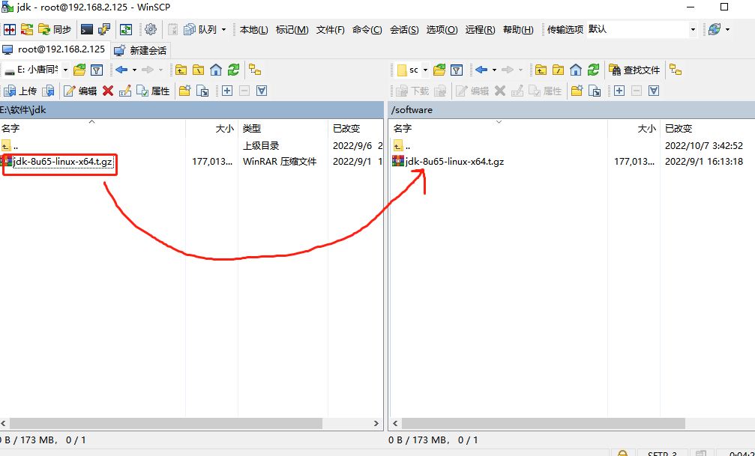Click the globe refresh icon at toolbar end
The height and width of the screenshot is (456, 755).
pyautogui.click(x=715, y=30)
